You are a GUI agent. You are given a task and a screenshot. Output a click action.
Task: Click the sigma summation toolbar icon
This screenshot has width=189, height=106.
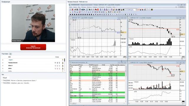(x=100, y=10)
